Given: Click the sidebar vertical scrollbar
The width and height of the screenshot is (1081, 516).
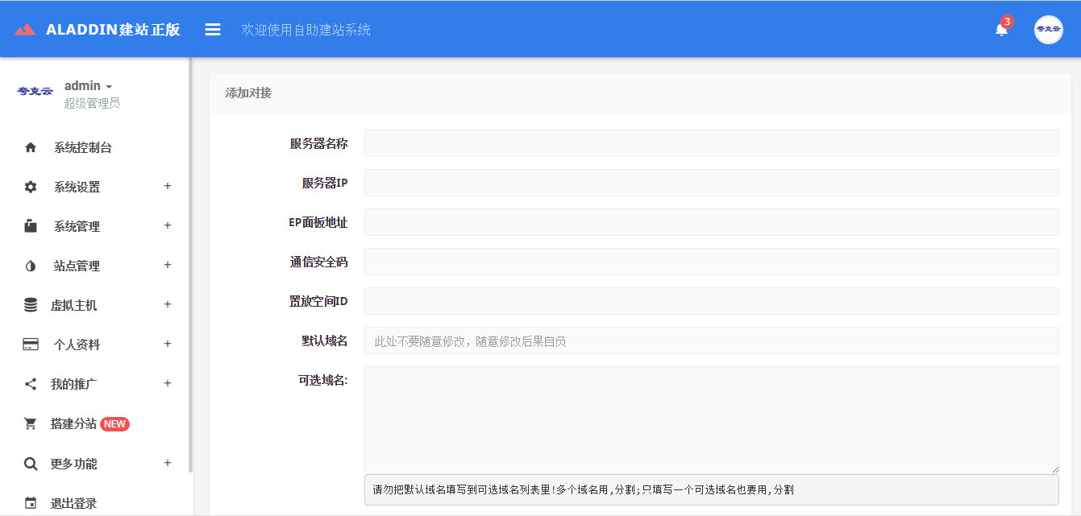Looking at the screenshot, I should pos(190,266).
